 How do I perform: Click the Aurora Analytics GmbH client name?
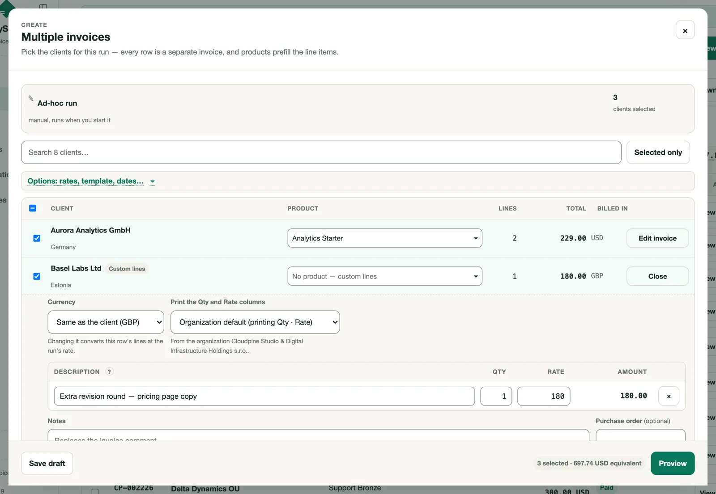tap(90, 230)
